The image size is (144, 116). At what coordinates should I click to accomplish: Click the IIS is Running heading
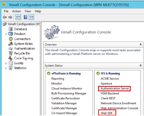coord(110,73)
